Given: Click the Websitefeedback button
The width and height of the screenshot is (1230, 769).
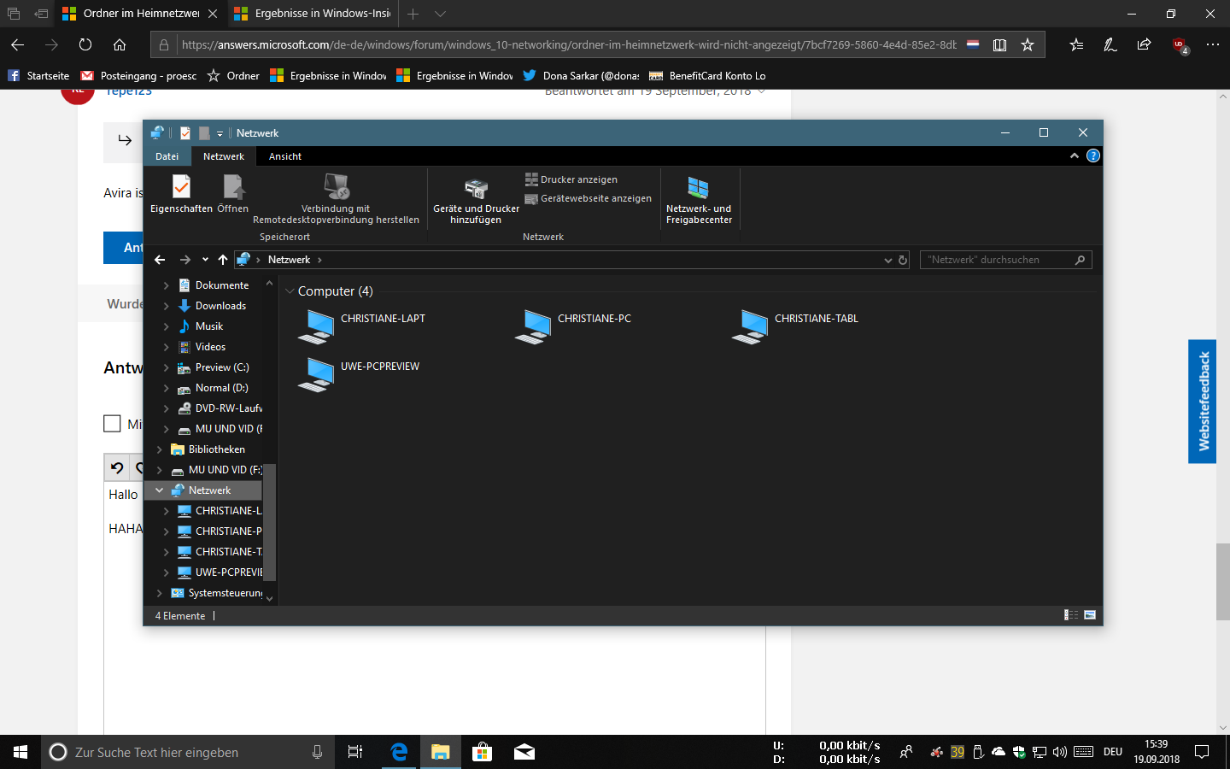Looking at the screenshot, I should 1203,402.
